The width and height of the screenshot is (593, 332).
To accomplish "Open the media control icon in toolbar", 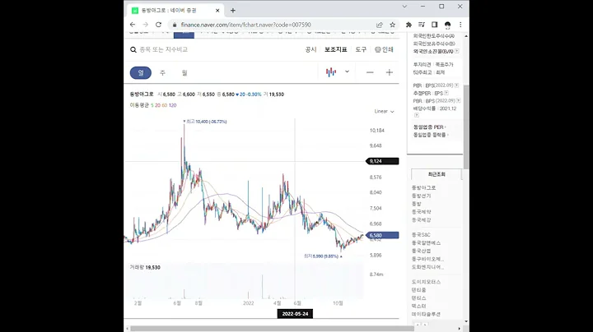I will tap(422, 25).
